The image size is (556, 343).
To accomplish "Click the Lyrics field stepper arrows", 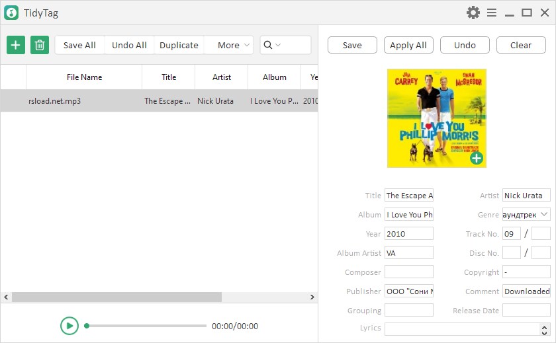I will click(544, 329).
